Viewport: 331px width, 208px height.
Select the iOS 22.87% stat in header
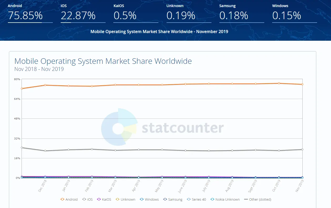point(78,16)
